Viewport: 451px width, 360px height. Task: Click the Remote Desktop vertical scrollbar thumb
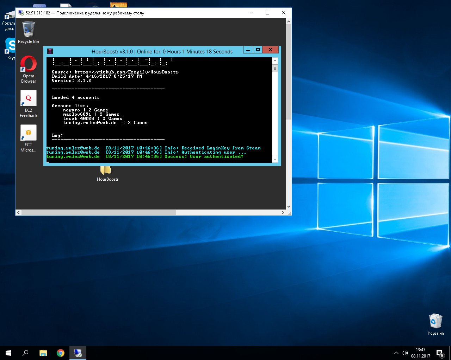(289, 72)
